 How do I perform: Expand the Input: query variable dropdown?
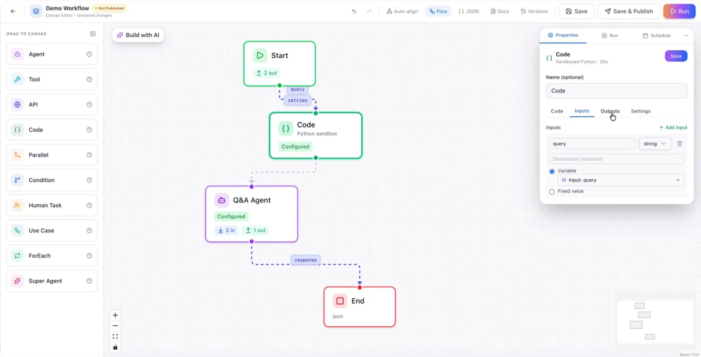[621, 180]
